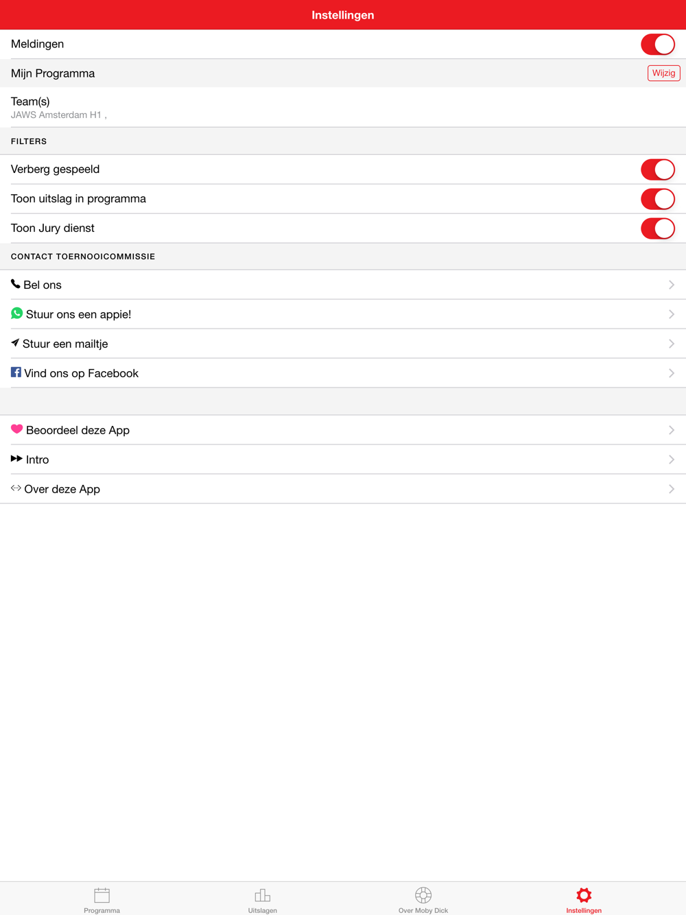Tap the code arrows icon for Over deze App

click(16, 488)
